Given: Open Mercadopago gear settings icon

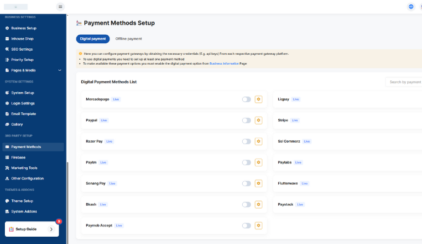Looking at the screenshot, I should tap(258, 99).
